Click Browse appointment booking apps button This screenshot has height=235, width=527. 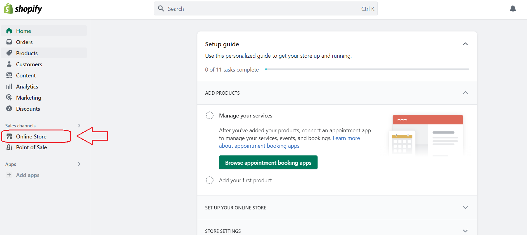point(268,163)
